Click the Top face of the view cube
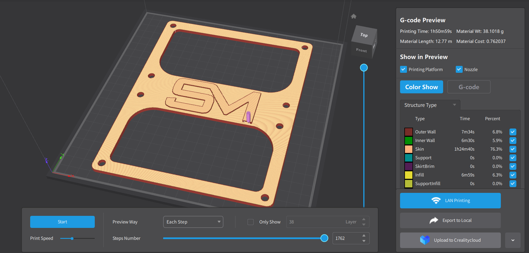The image size is (529, 253). 364,36
